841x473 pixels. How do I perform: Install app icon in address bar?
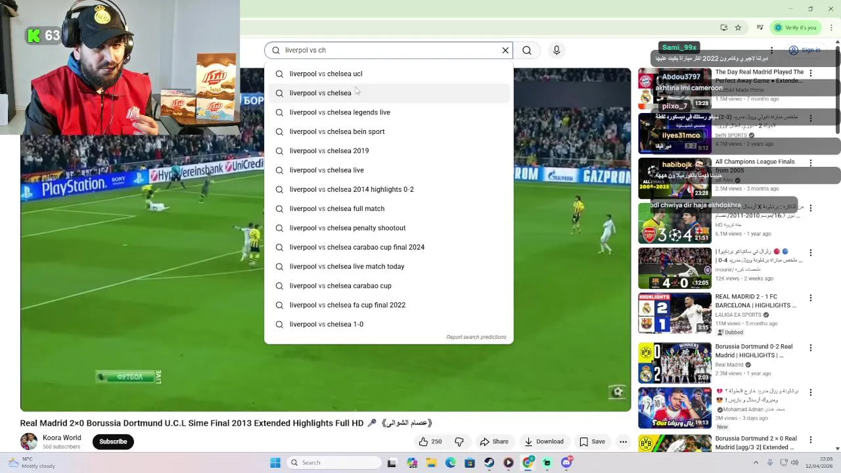pyautogui.click(x=723, y=28)
